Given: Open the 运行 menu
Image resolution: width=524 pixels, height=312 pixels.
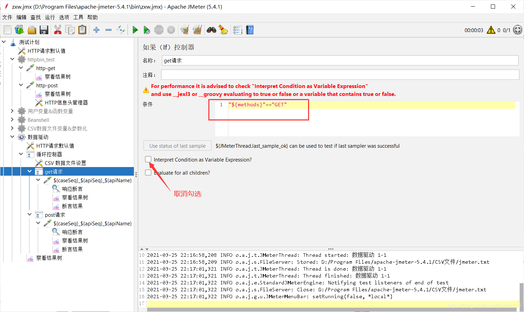Looking at the screenshot, I should pos(50,17).
